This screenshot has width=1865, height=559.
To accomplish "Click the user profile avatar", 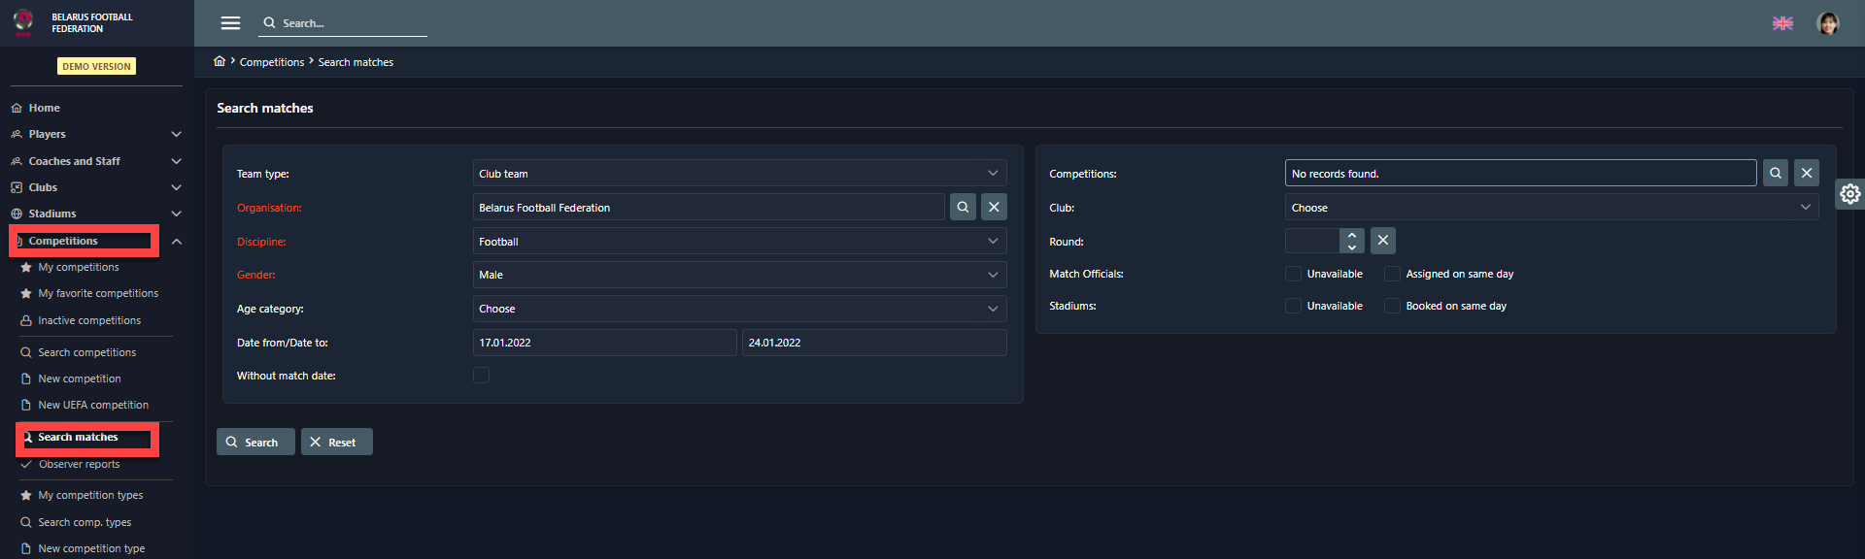I will (1827, 23).
